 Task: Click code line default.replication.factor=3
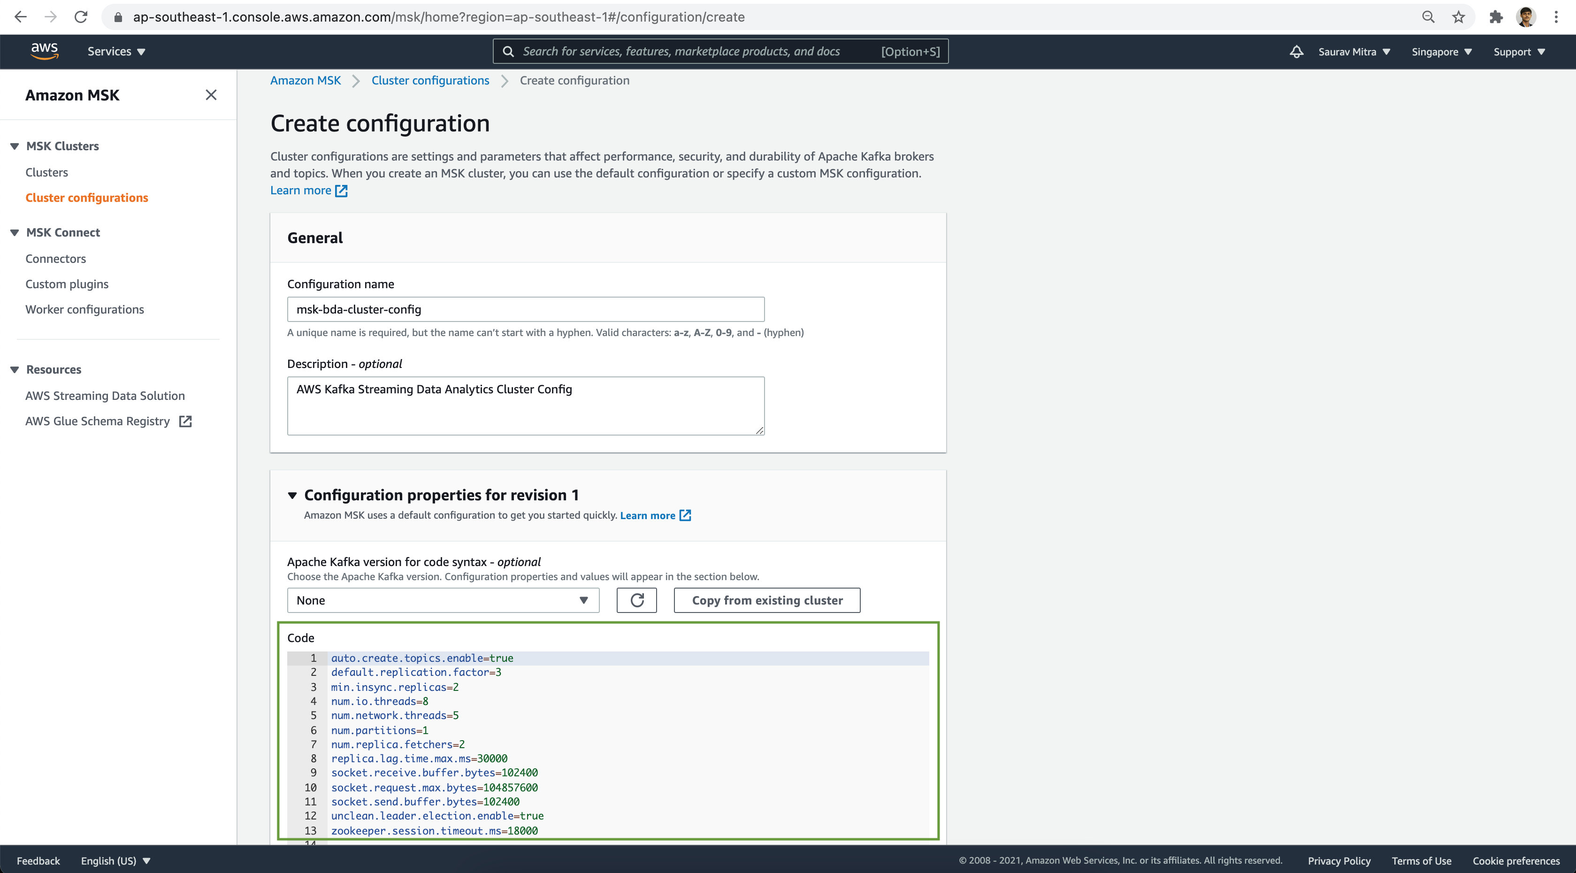tap(416, 672)
